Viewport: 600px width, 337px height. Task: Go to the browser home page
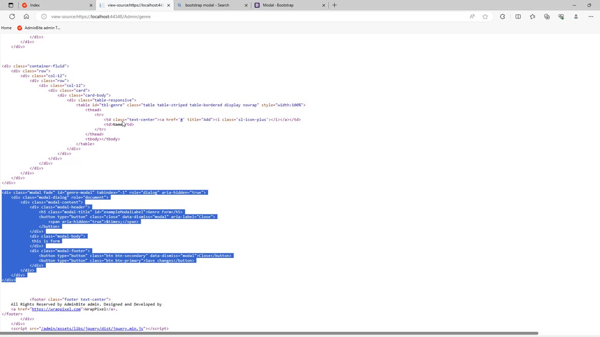26,16
